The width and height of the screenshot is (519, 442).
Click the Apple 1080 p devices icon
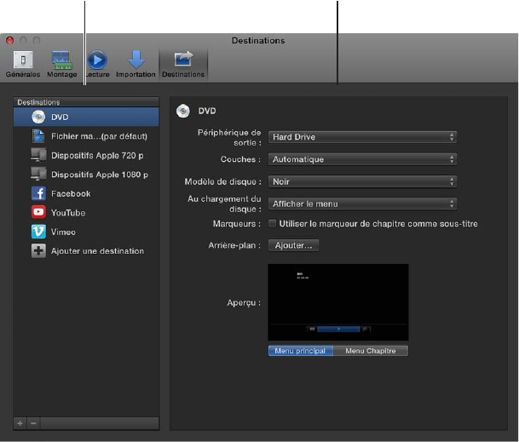coord(38,175)
